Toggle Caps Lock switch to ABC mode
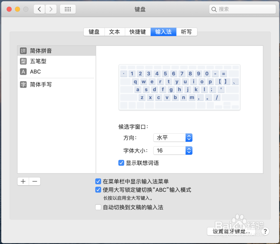This screenshot has height=244, width=280. (98, 190)
